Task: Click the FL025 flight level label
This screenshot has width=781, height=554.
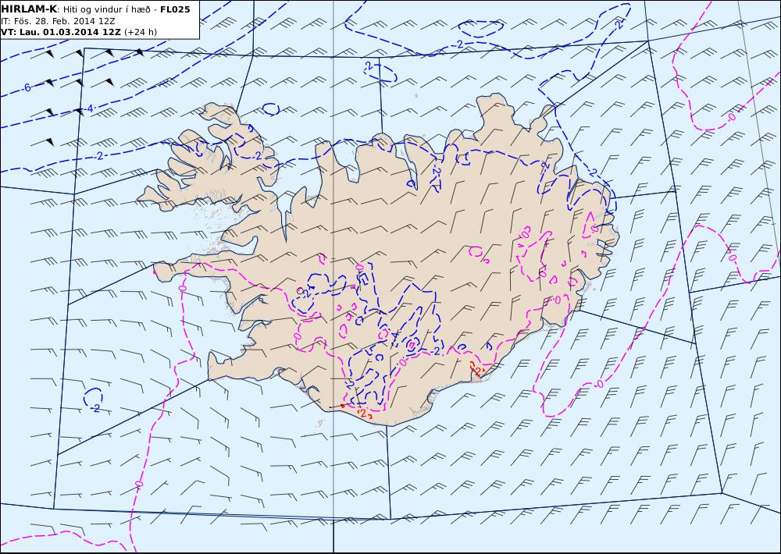Action: (175, 9)
